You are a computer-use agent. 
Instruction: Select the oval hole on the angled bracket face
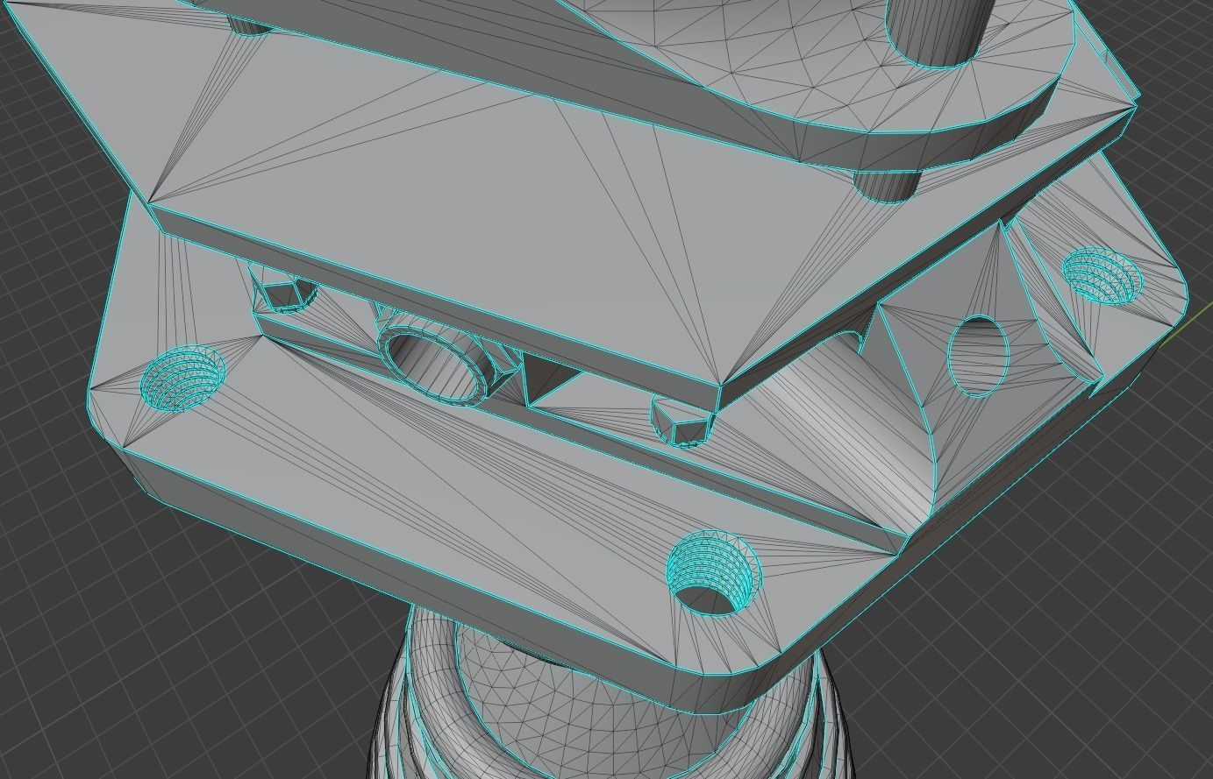979,356
